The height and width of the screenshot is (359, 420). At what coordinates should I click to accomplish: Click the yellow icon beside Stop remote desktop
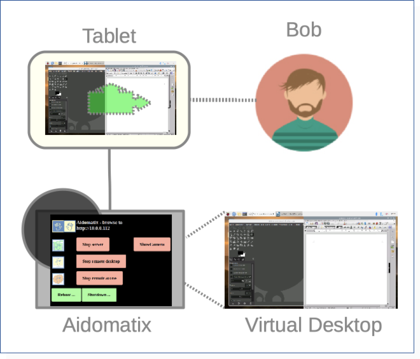coord(58,262)
